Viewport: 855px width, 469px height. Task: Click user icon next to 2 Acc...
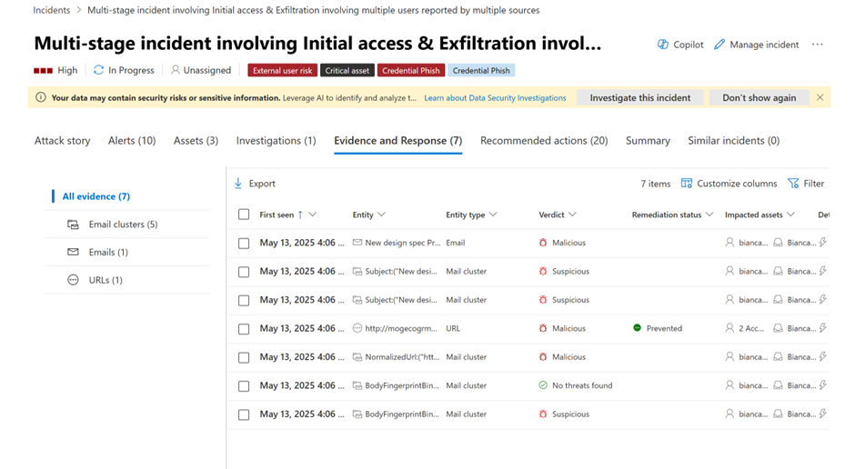click(729, 328)
